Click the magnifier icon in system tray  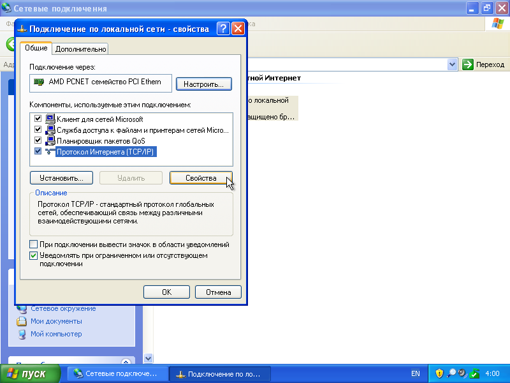coord(451,373)
